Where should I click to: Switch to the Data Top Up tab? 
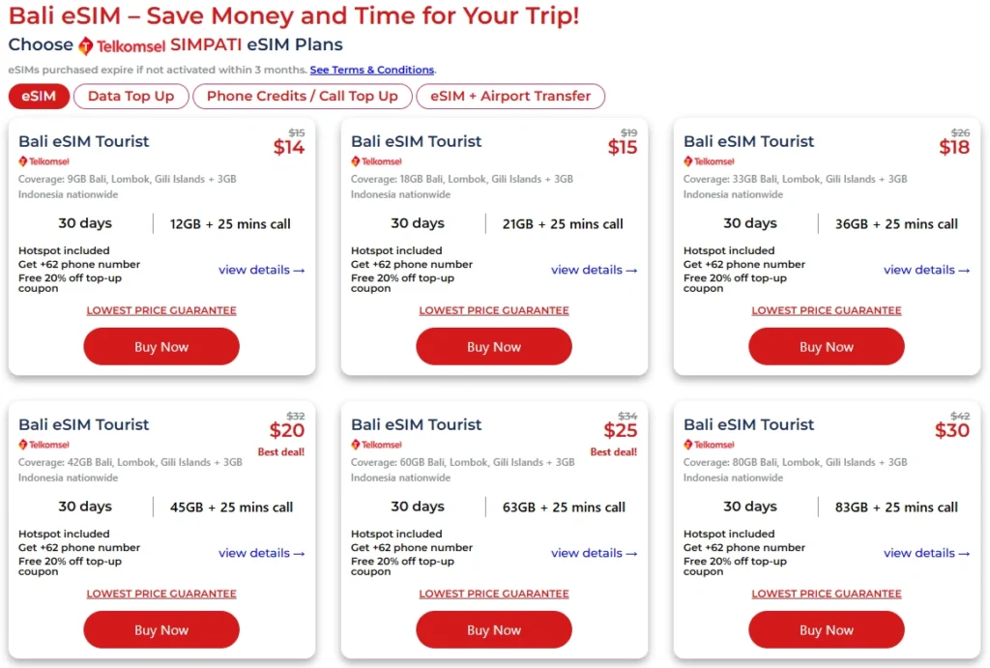point(131,96)
